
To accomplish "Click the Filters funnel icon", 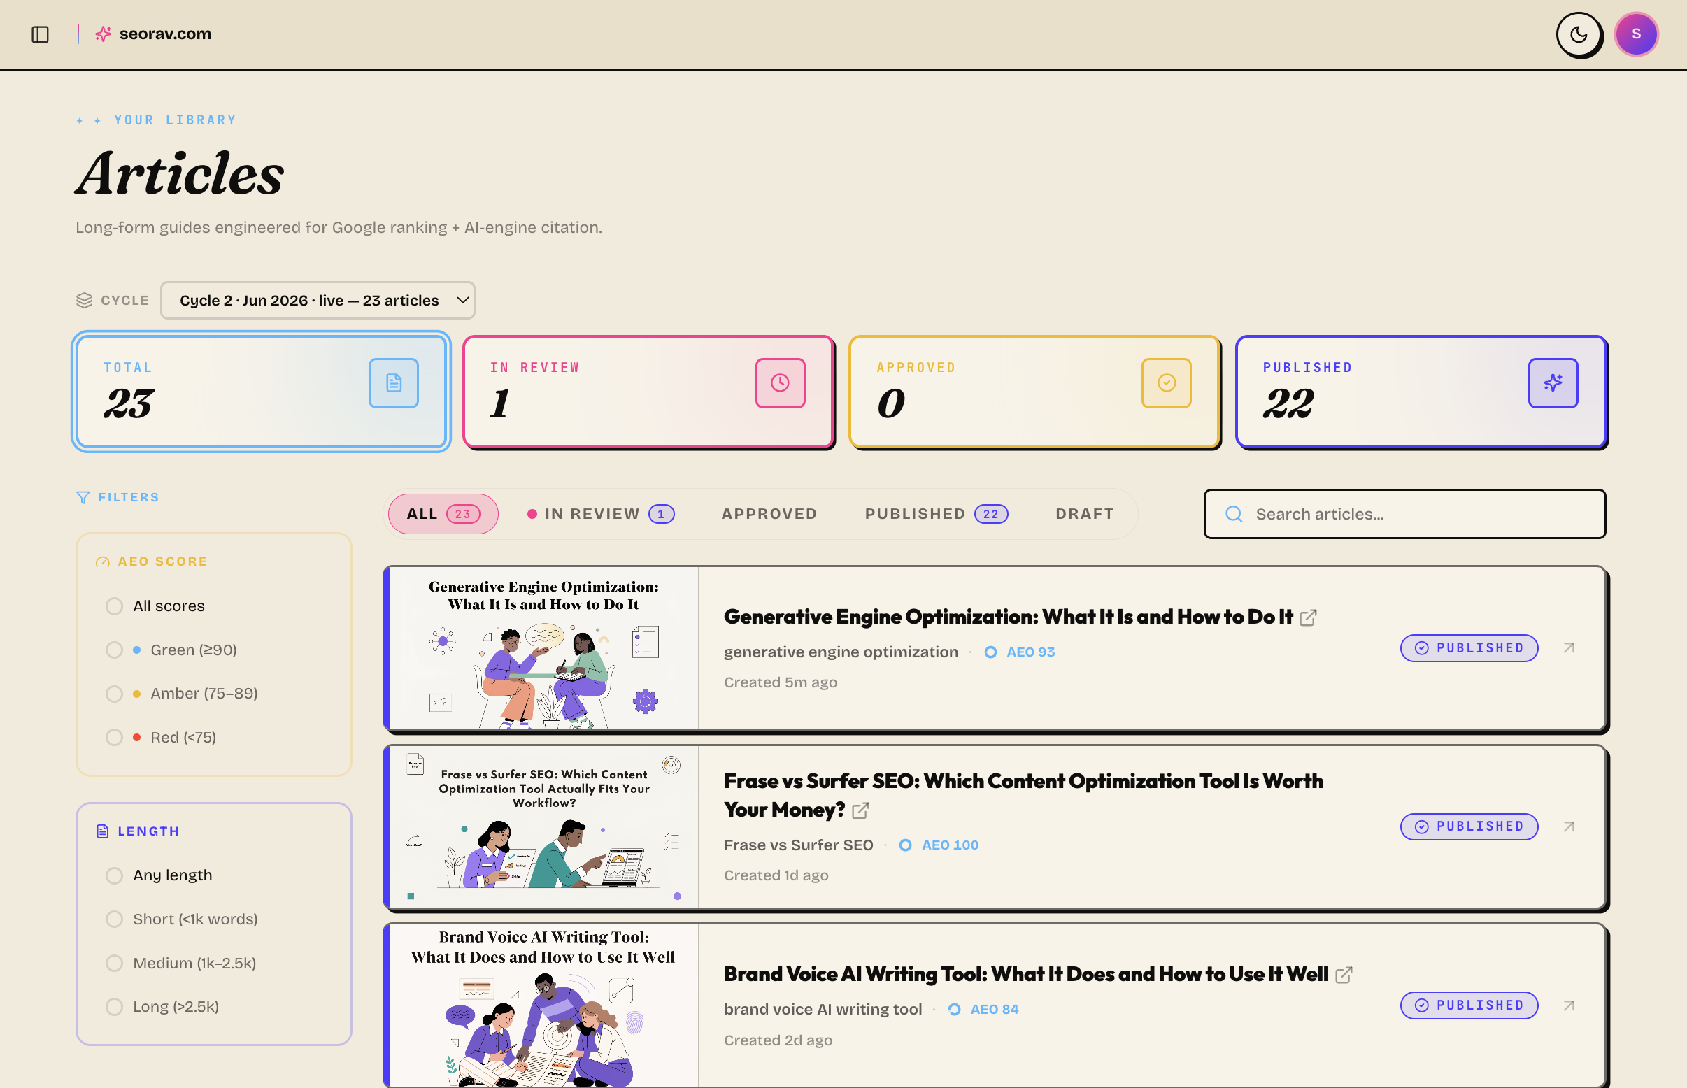I will click(x=83, y=497).
